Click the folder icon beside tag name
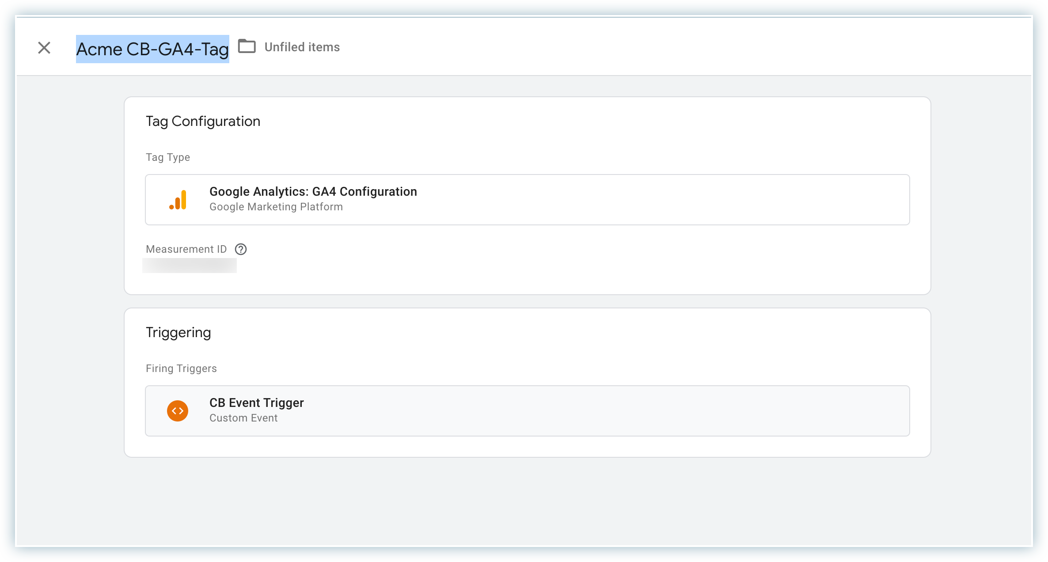 [x=247, y=46]
